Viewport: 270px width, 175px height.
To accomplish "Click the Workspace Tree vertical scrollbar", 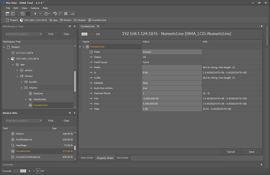I will (x=75, y=82).
